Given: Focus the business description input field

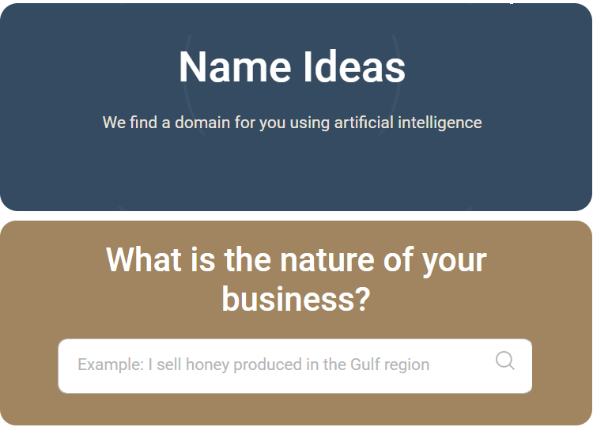Looking at the screenshot, I should [x=277, y=365].
